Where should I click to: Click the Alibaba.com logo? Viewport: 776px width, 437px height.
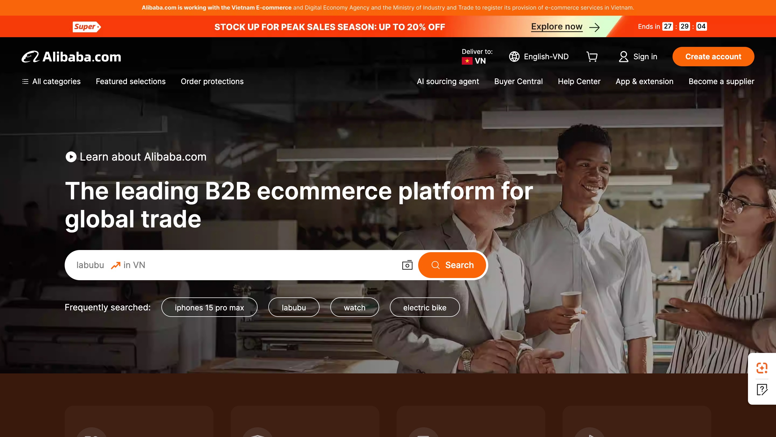point(71,57)
